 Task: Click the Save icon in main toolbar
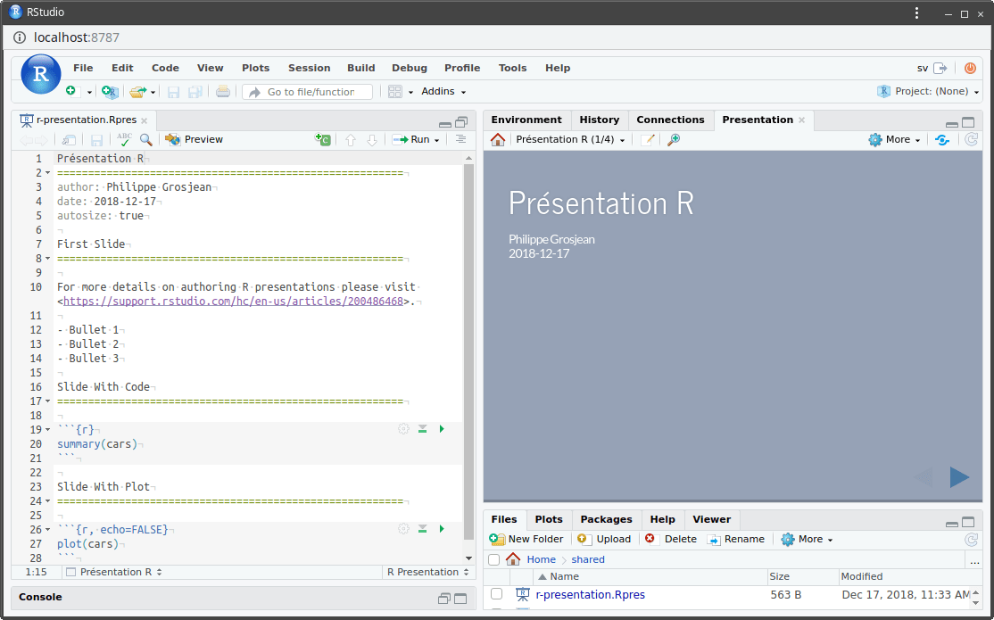click(x=173, y=92)
